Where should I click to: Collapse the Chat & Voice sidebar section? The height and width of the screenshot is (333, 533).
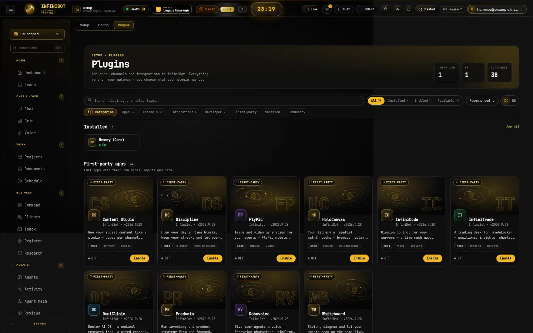point(37,97)
